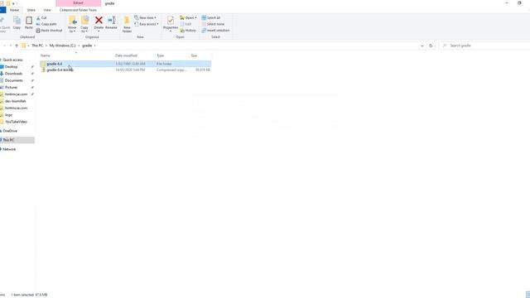
Task: Click the Delete dropdown arrow below icon
Action: point(99,31)
